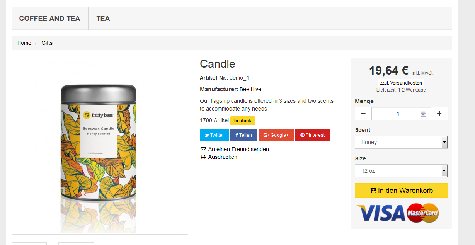Screen dimensions: 475x245
Task: Open the Scent dropdown showing Honey
Action: point(401,142)
